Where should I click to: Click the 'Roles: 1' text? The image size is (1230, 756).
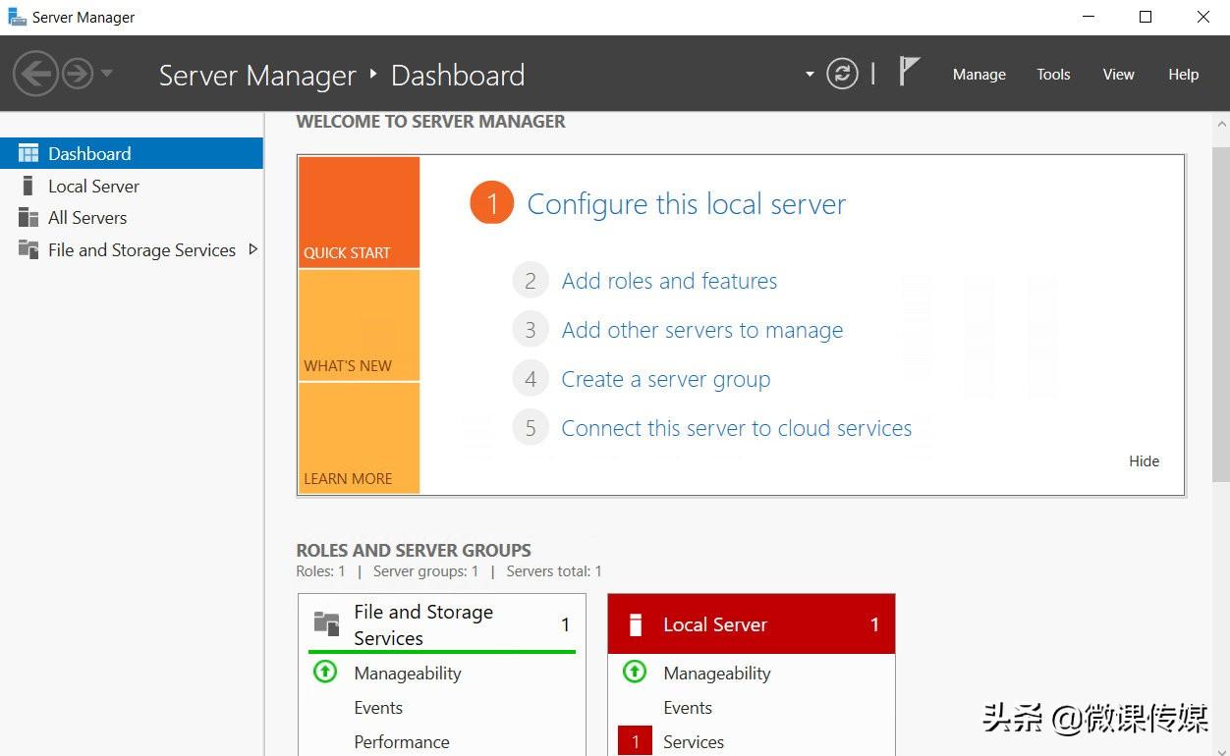point(321,570)
